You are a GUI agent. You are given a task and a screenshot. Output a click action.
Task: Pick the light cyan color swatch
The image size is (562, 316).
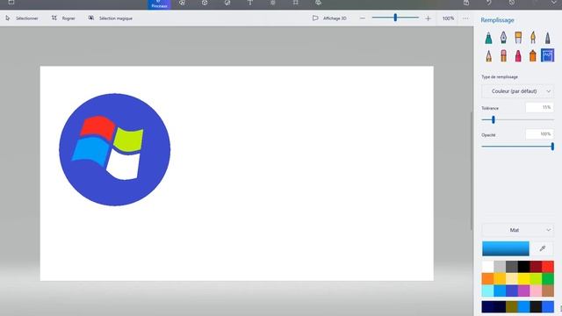click(x=488, y=291)
